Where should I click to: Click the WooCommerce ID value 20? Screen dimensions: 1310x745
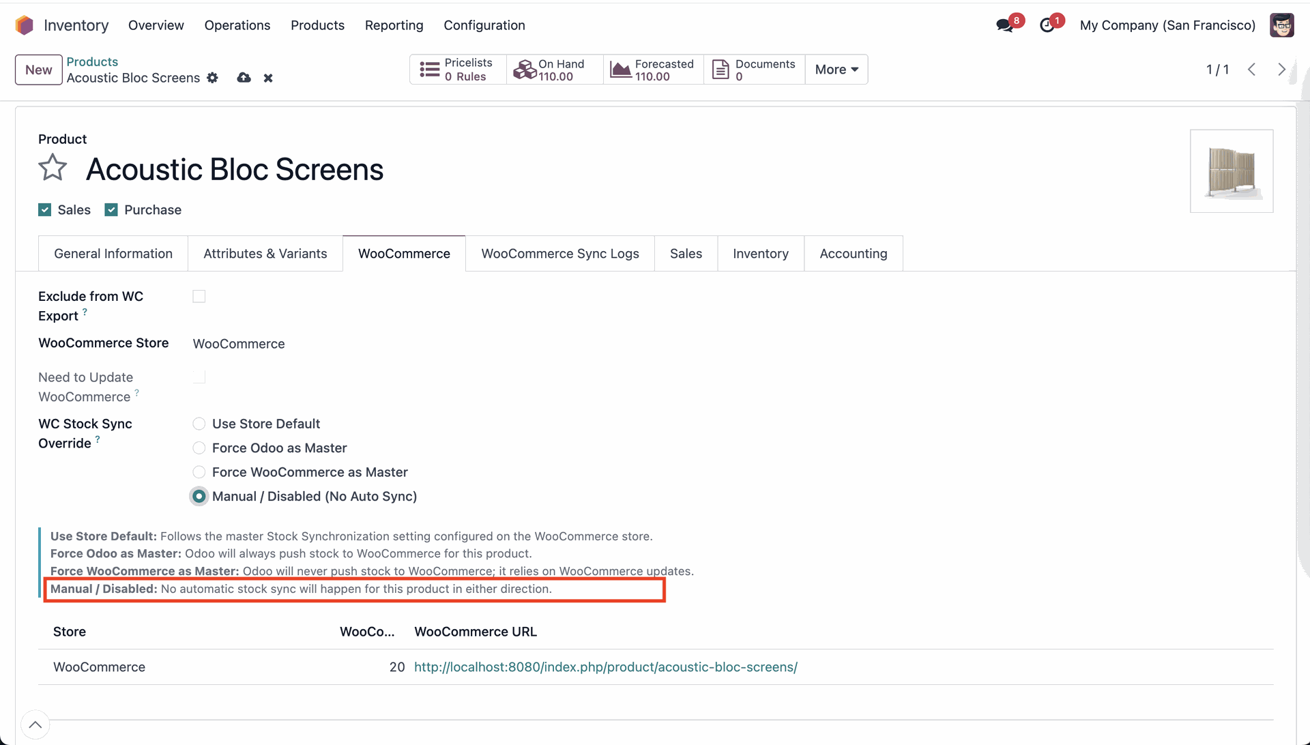point(397,667)
